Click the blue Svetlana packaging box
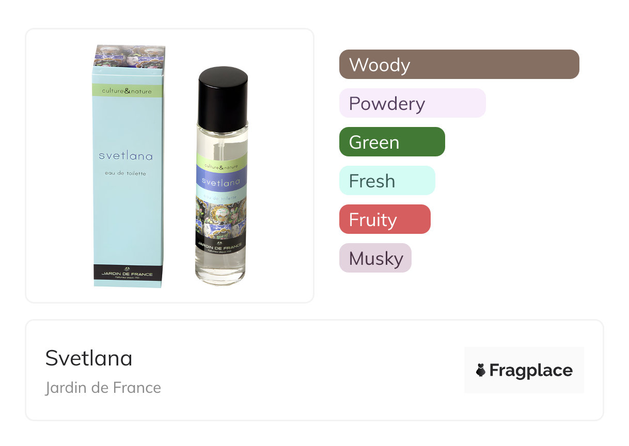Screen dimensions: 629x446 129,166
